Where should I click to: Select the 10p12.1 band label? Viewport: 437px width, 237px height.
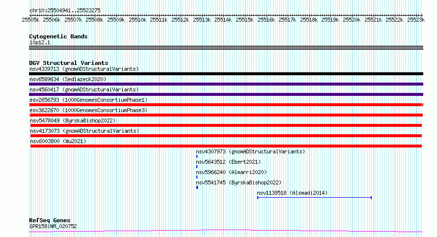40,42
